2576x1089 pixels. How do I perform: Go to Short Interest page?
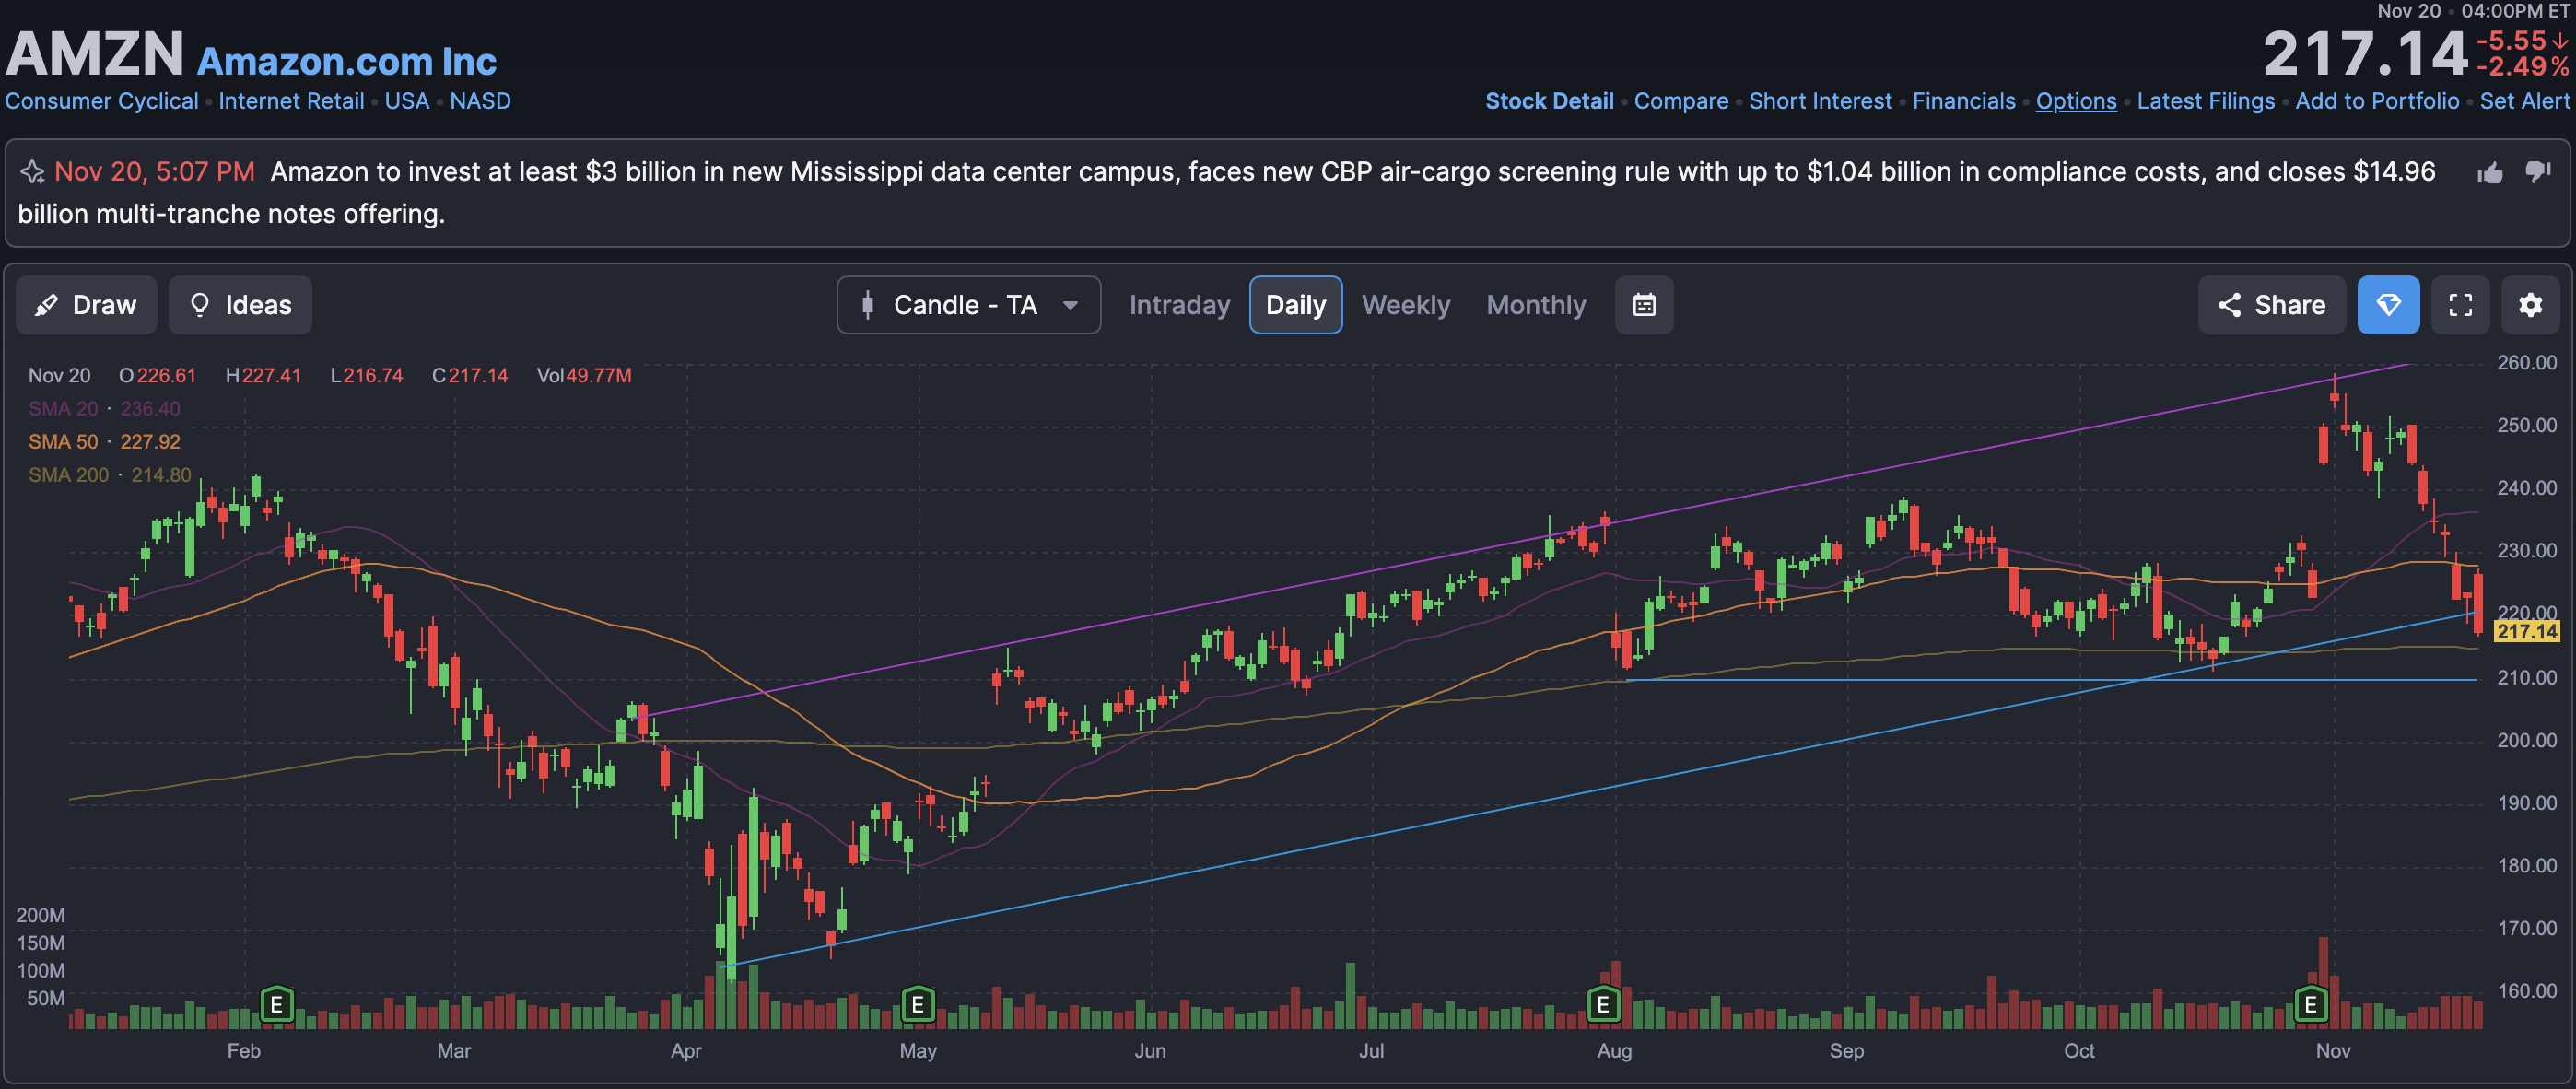click(1819, 101)
